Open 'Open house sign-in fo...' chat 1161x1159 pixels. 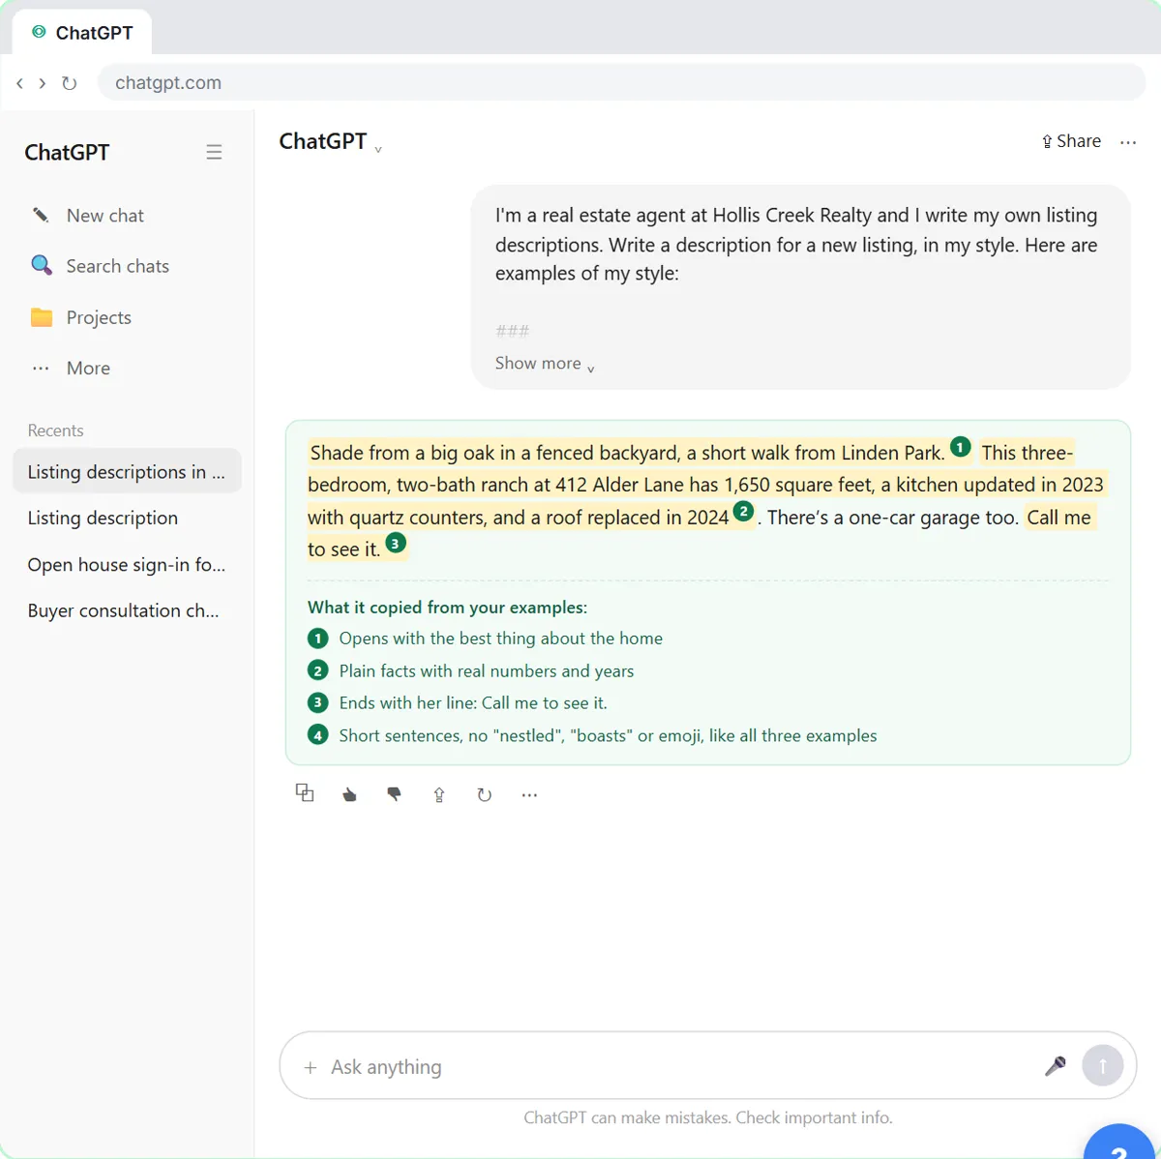coord(127,564)
